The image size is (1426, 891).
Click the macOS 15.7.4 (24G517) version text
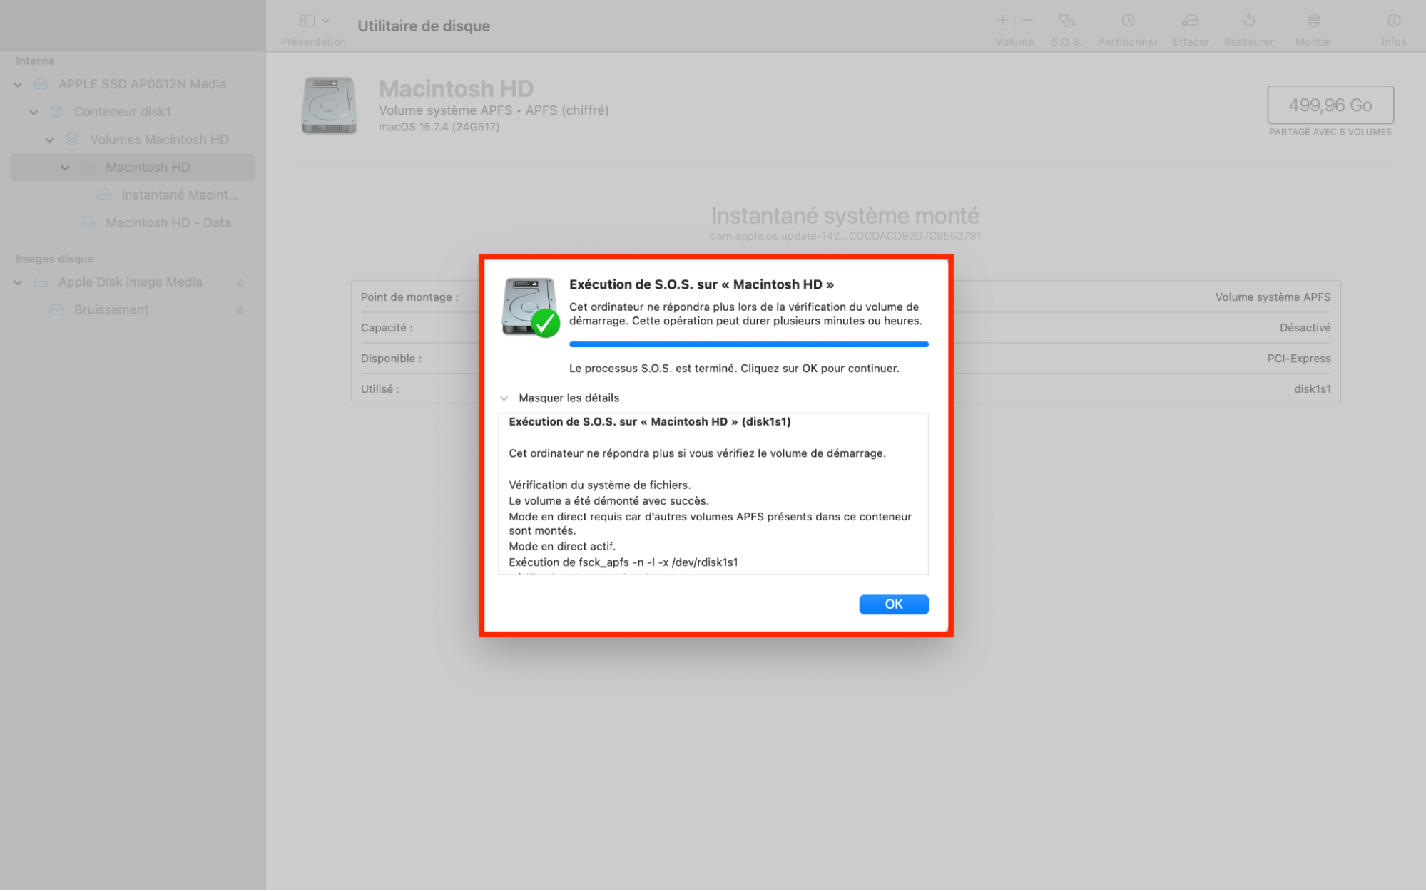point(439,127)
